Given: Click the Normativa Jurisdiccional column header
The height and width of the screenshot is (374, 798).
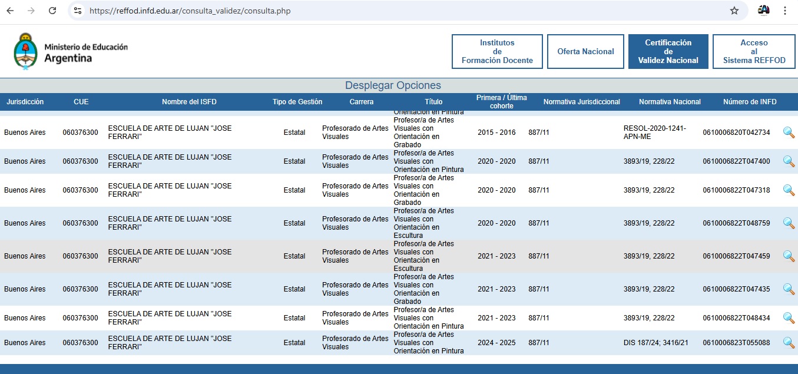Looking at the screenshot, I should (x=582, y=102).
